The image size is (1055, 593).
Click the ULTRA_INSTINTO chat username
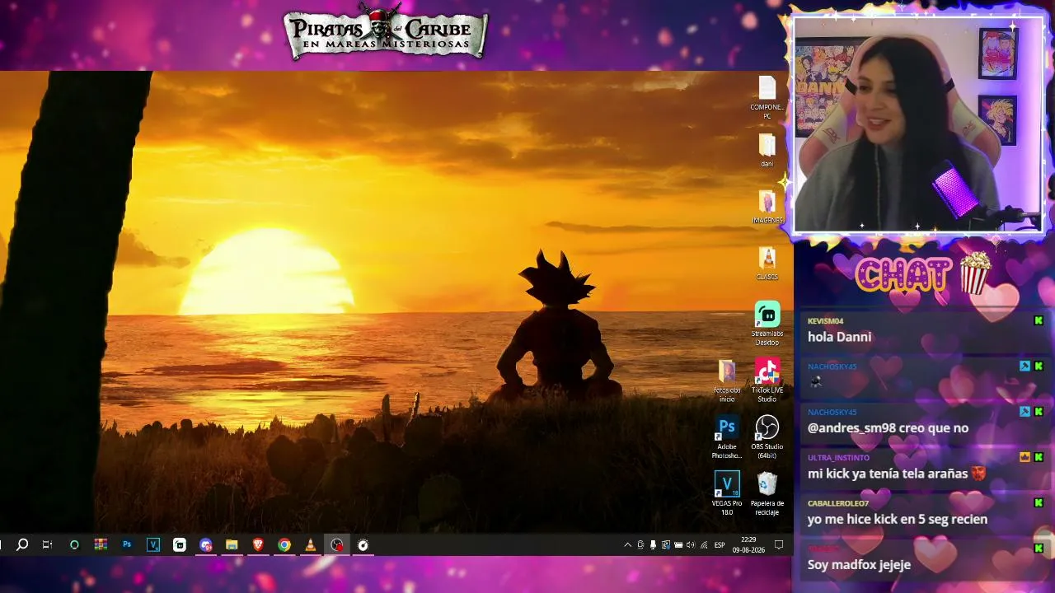(x=838, y=458)
